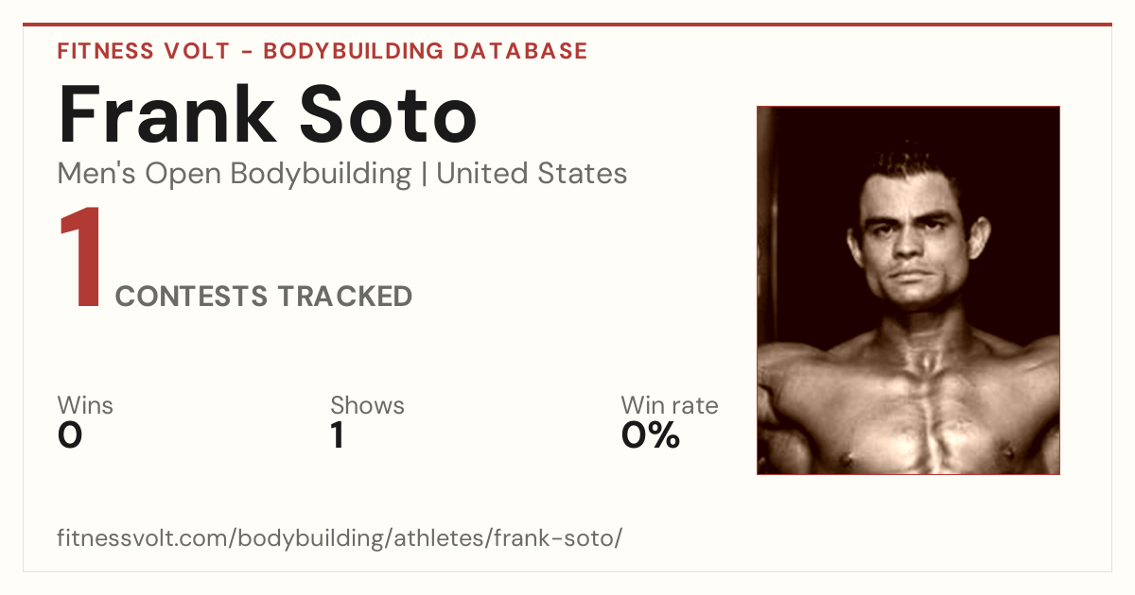This screenshot has height=595, width=1135.
Task: Click the dash in the Fitness Volt header
Action: pos(246,51)
